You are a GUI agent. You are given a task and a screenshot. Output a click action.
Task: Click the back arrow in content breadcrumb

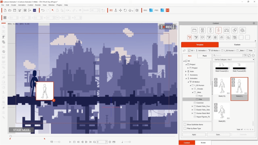pos(184,51)
